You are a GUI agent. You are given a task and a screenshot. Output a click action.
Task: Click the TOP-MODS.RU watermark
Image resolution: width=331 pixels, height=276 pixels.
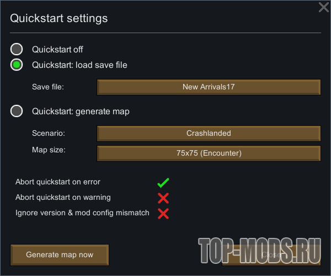pos(260,251)
